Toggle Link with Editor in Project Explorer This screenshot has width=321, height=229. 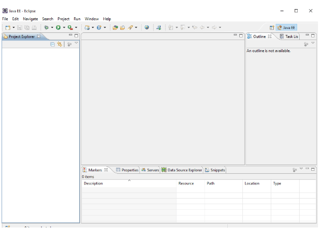[59, 44]
